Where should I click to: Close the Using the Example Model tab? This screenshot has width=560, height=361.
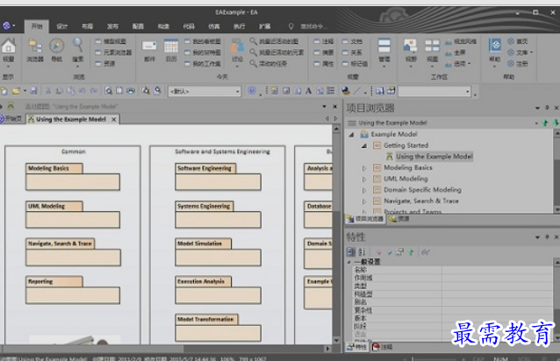tap(113, 119)
